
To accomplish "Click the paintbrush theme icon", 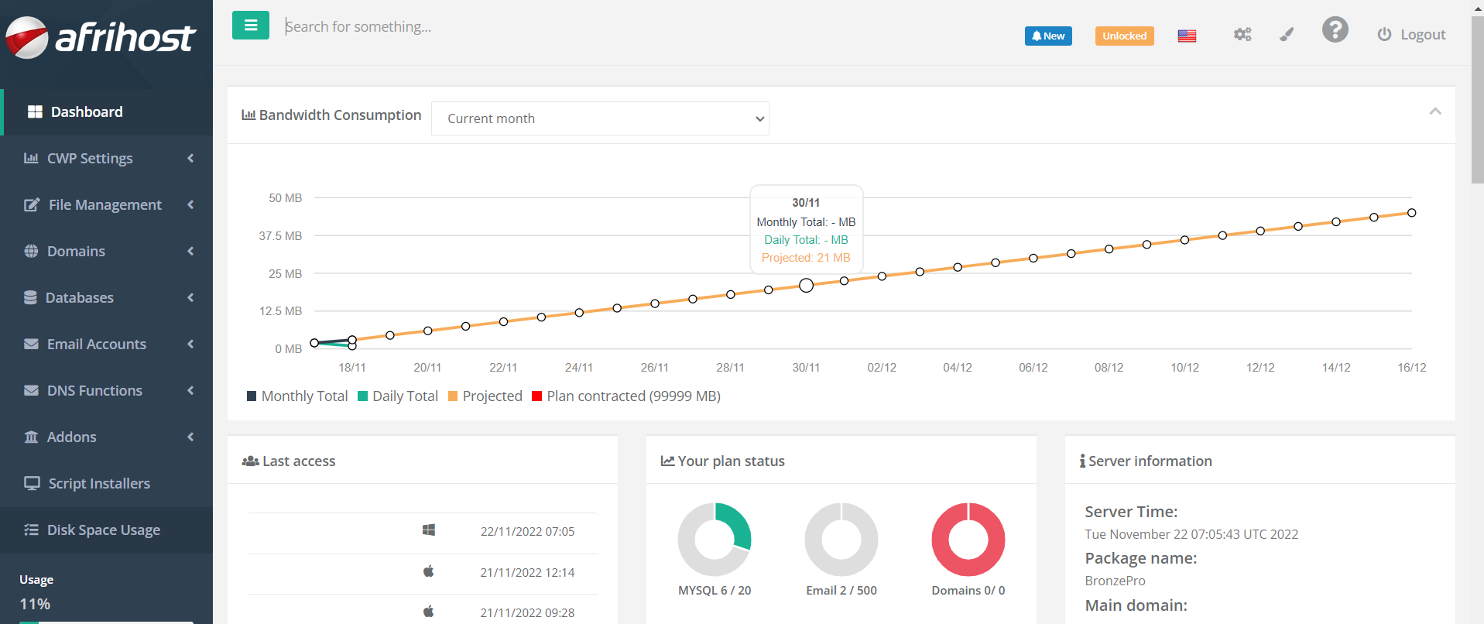I will (x=1287, y=35).
